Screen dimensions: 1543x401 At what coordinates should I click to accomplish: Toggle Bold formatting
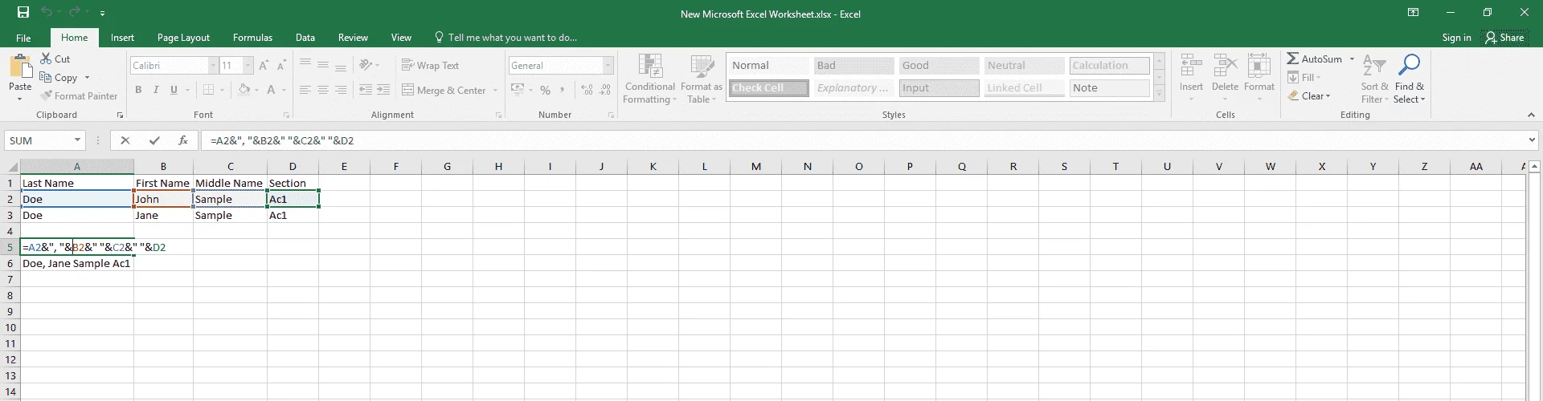coord(138,90)
